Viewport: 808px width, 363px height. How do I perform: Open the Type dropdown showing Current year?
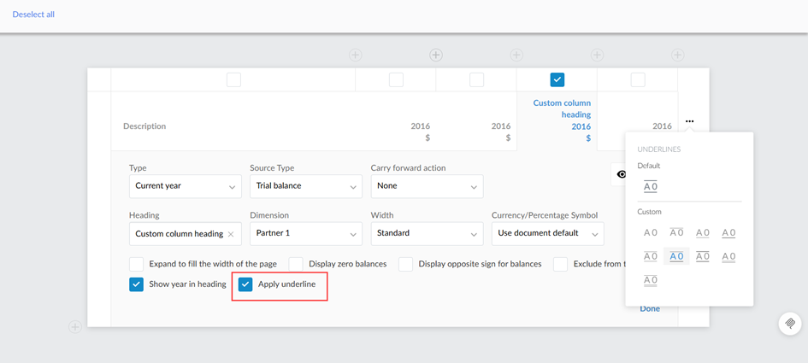[185, 186]
